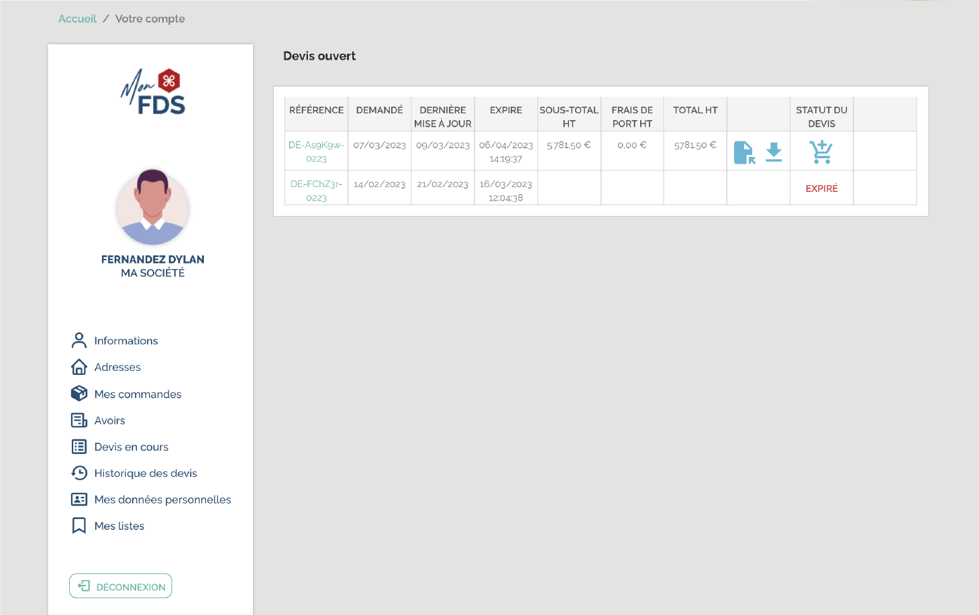
Task: Click updated date 21/02/2023
Action: point(443,184)
